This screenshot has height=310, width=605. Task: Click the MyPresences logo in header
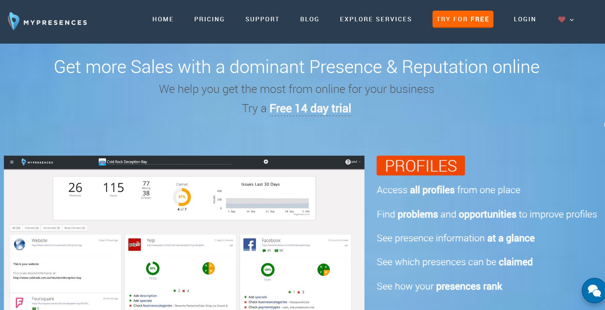tap(47, 21)
